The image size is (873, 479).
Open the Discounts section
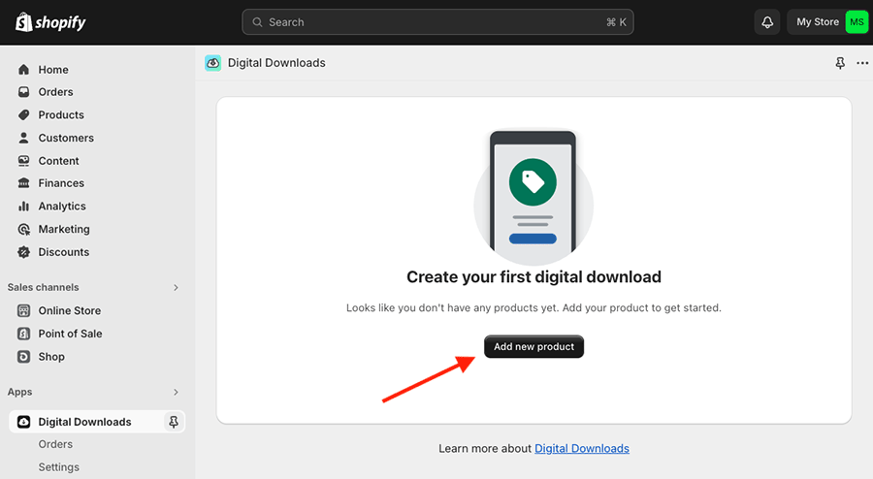tap(63, 252)
